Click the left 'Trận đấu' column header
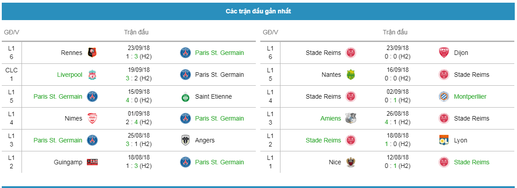Screen dimensions: 517x188 [137, 32]
